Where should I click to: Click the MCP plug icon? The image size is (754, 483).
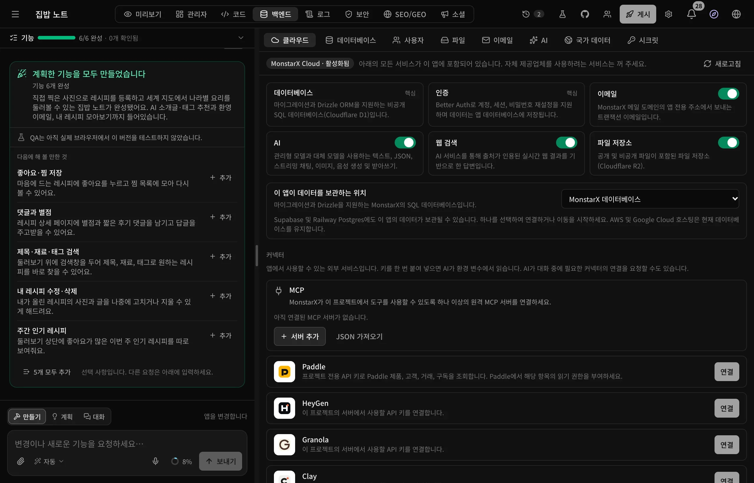coord(279,290)
